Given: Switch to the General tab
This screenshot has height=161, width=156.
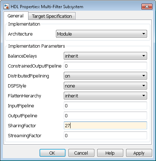Looking at the screenshot, I should (16, 16).
